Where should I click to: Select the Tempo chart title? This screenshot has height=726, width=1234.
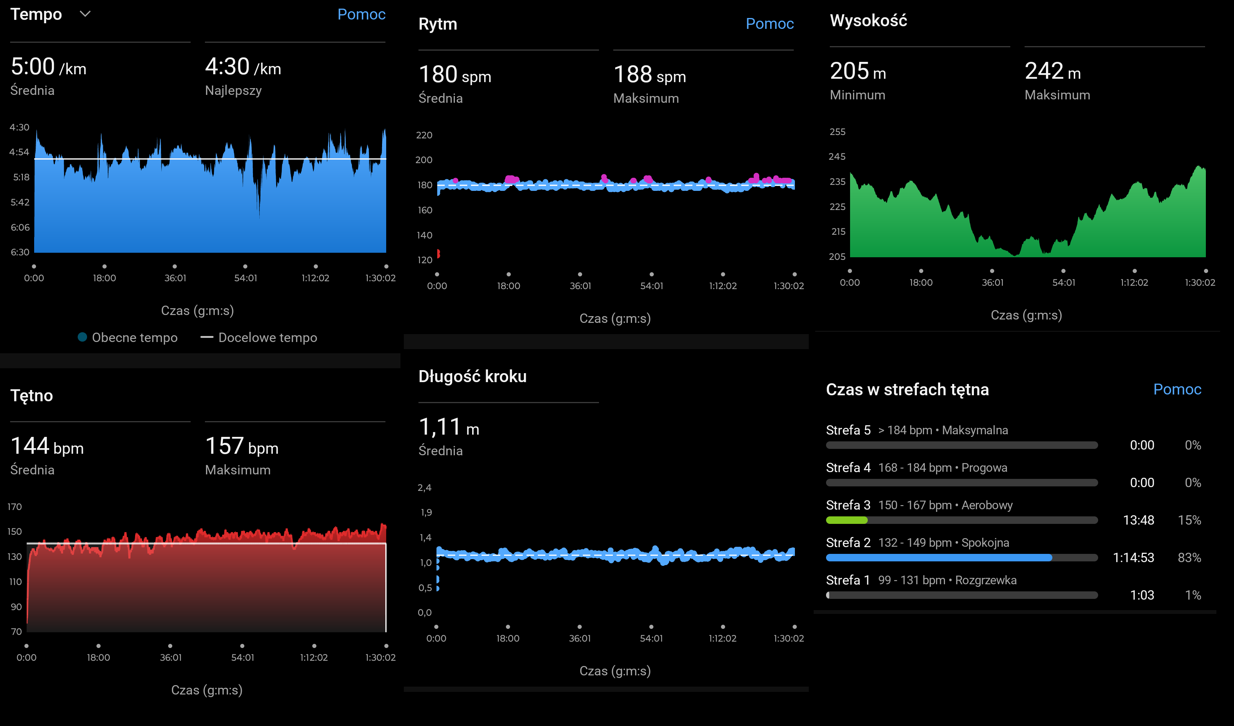pos(36,14)
